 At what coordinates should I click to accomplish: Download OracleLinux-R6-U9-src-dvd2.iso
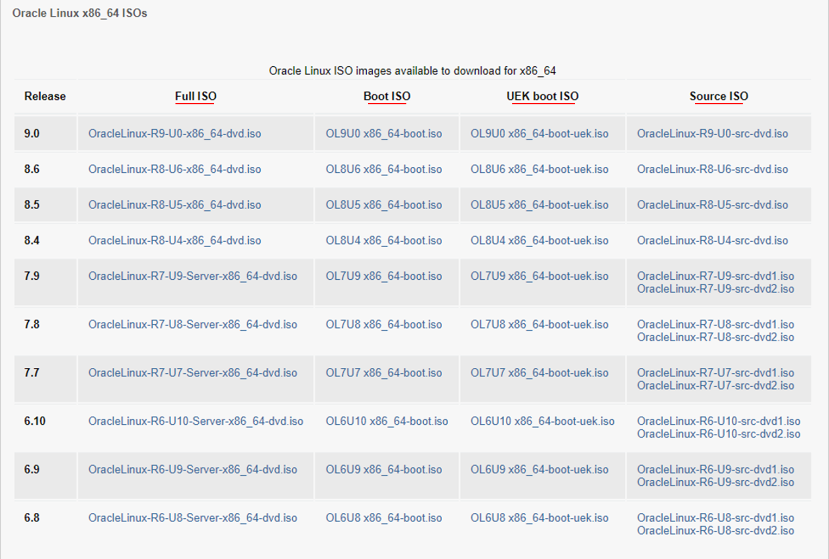(x=715, y=482)
